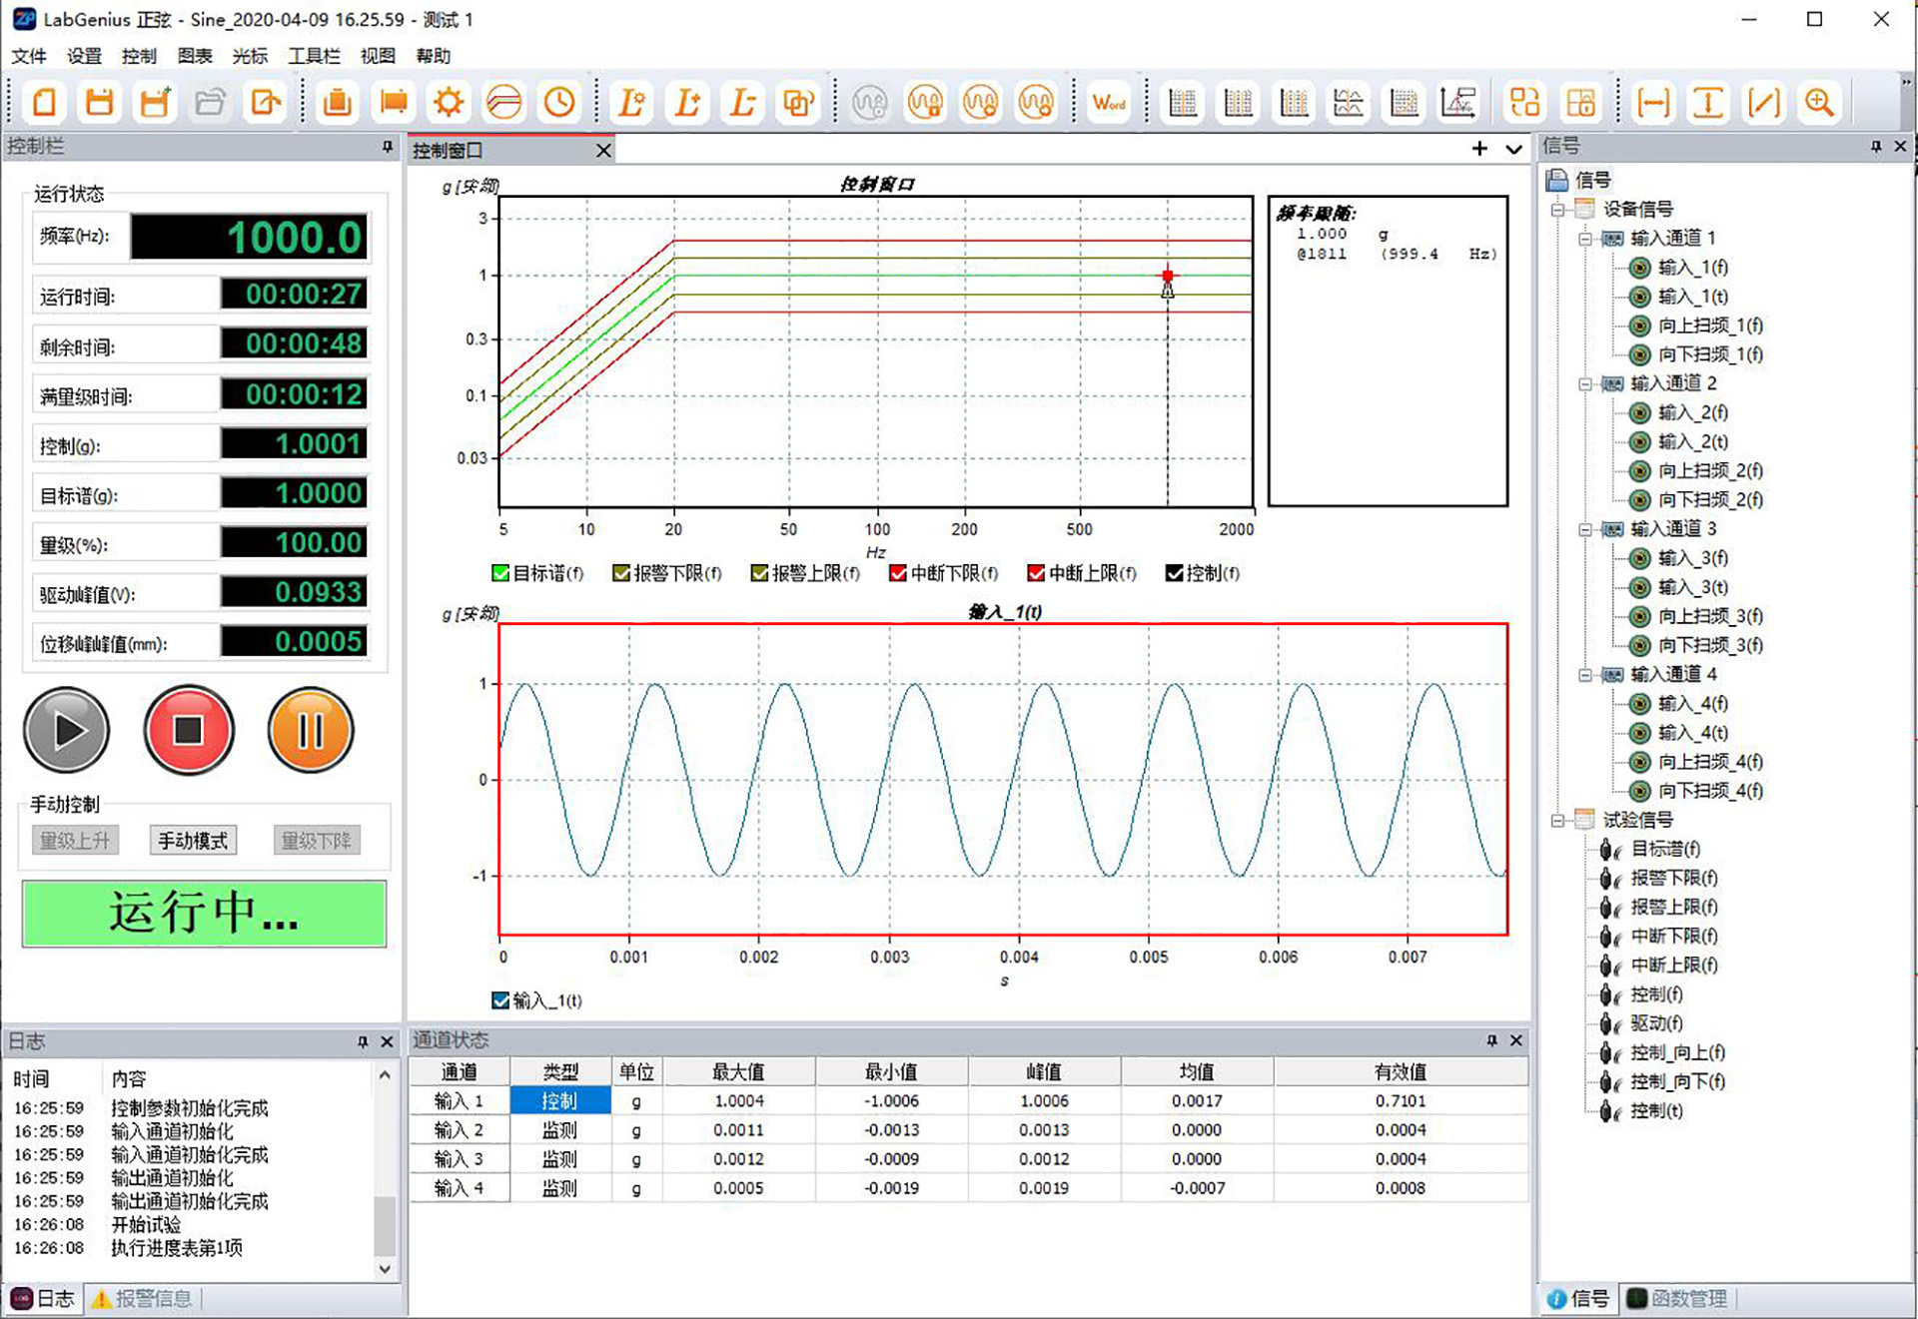Click the horizontal range cursor icon
This screenshot has height=1319, width=1918.
click(1653, 102)
